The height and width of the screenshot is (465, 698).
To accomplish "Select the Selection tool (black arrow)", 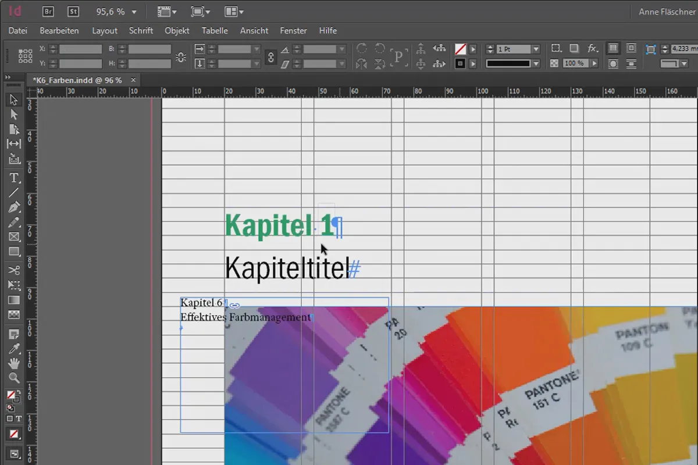I will pyautogui.click(x=14, y=100).
